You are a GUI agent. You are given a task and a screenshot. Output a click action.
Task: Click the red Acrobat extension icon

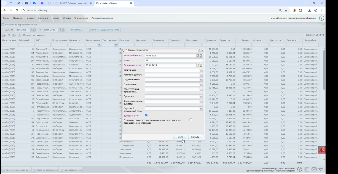pyautogui.click(x=322, y=150)
